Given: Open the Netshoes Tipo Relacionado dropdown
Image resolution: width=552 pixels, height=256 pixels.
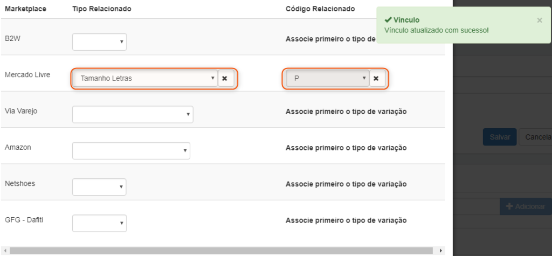Looking at the screenshot, I should (x=99, y=187).
